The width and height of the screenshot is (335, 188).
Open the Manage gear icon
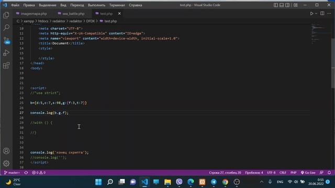[x=6, y=163]
